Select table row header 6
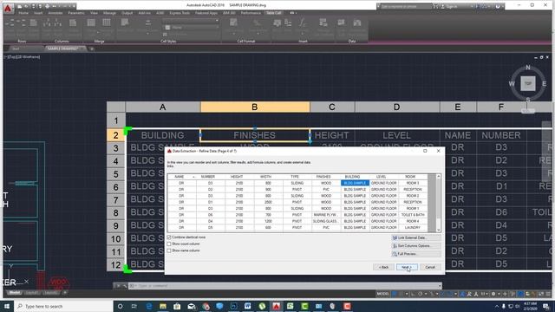The image size is (555, 312). tap(115, 187)
